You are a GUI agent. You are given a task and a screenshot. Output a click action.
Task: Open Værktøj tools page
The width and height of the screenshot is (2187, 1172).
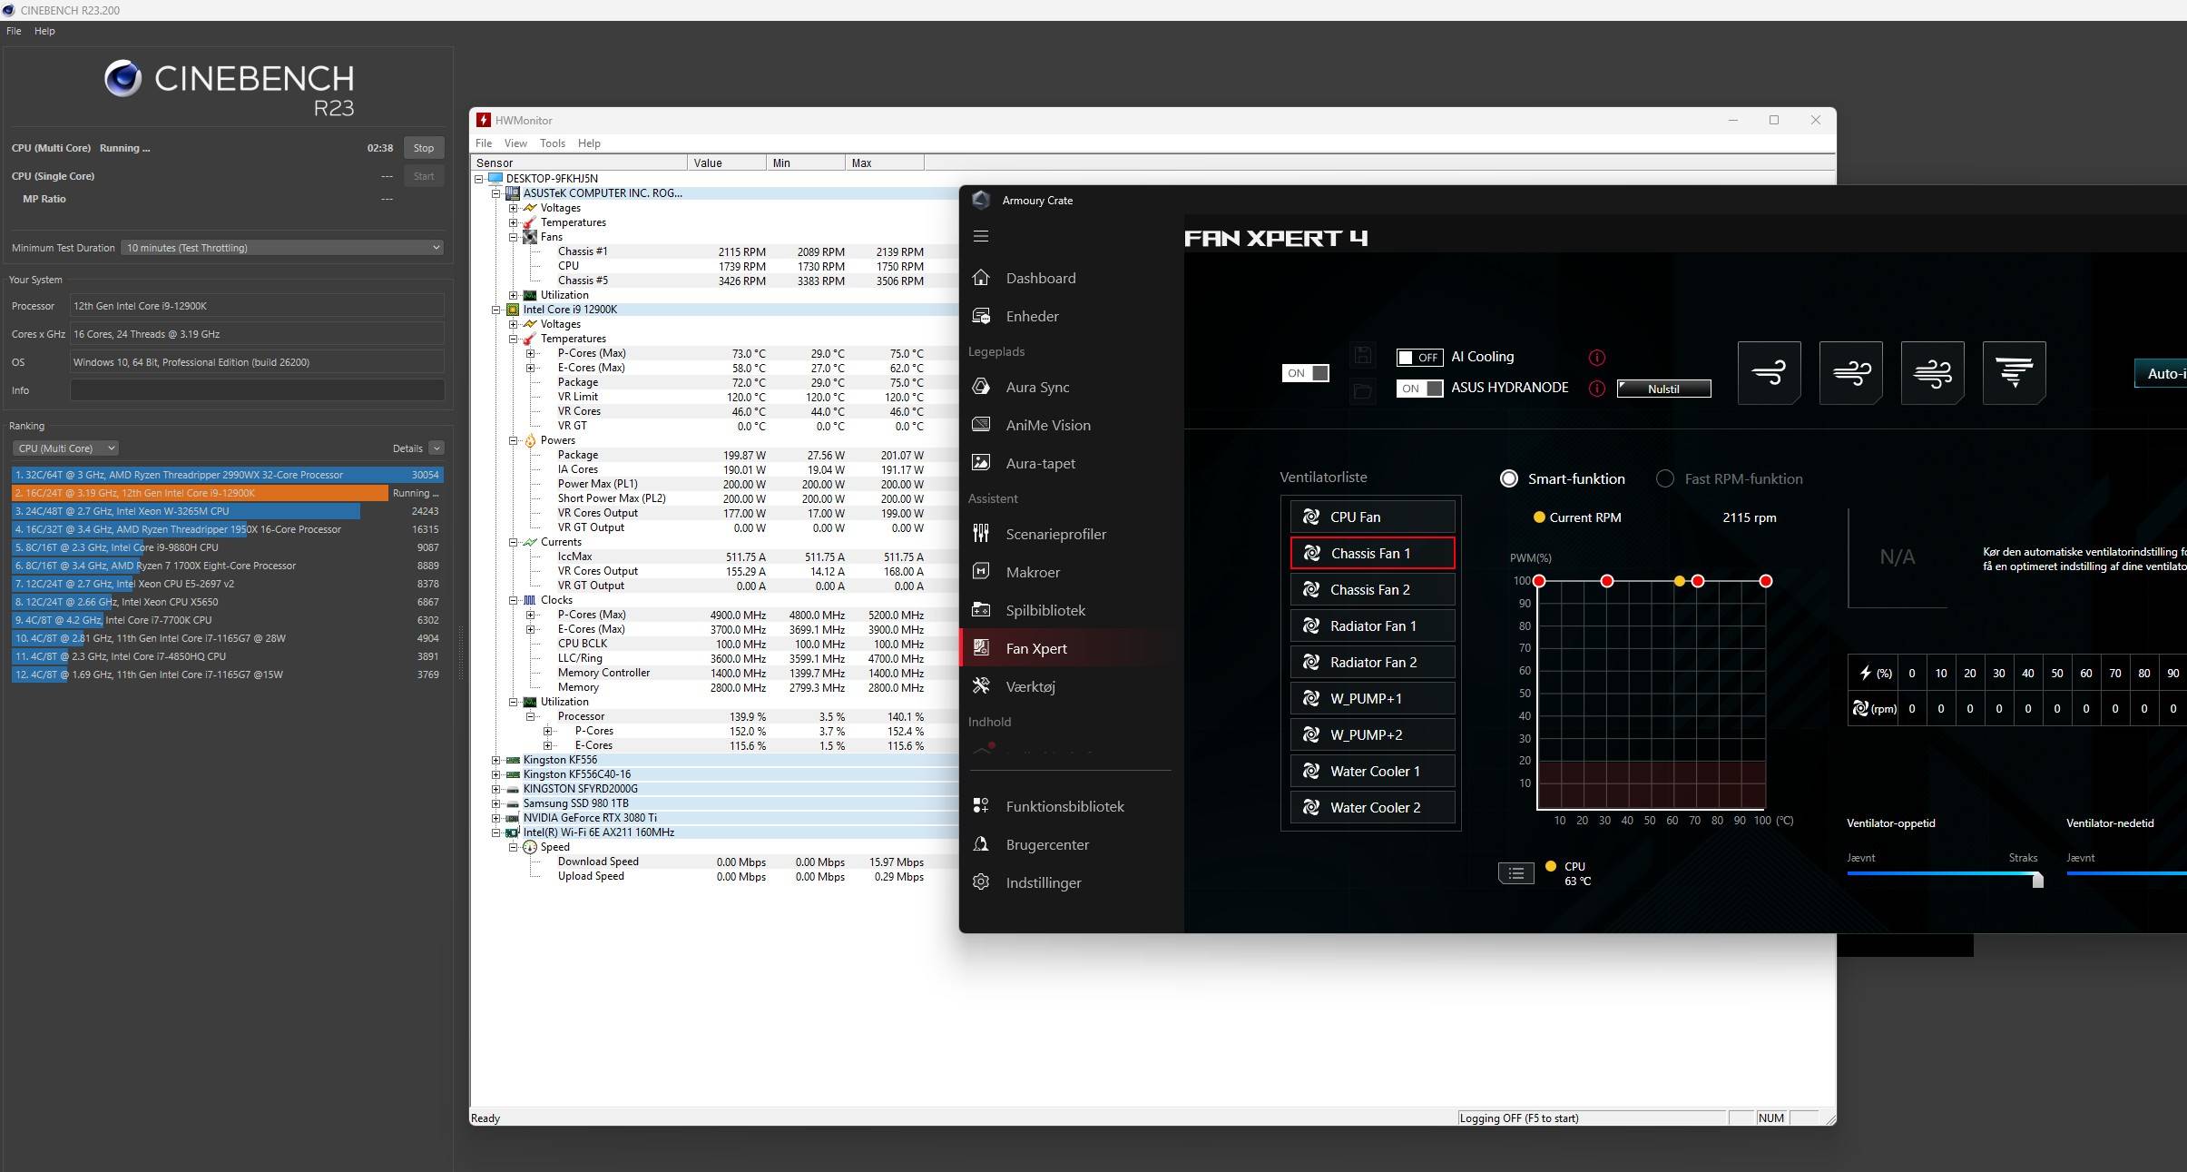coord(1030,686)
